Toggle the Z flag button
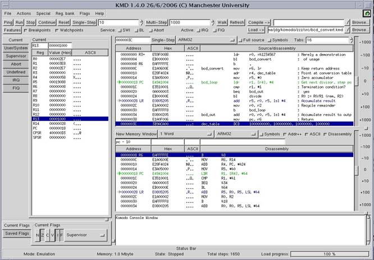Viewport: 374px width, 260px height. point(42,235)
